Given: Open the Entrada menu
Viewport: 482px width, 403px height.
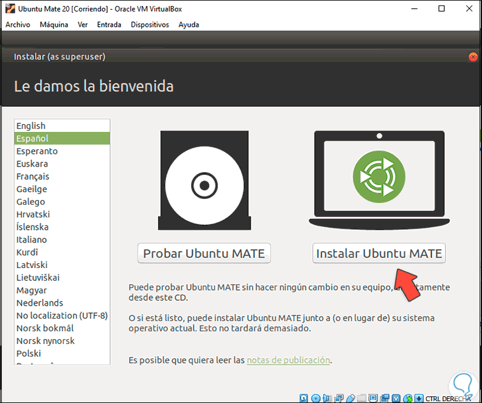Looking at the screenshot, I should [x=109, y=24].
